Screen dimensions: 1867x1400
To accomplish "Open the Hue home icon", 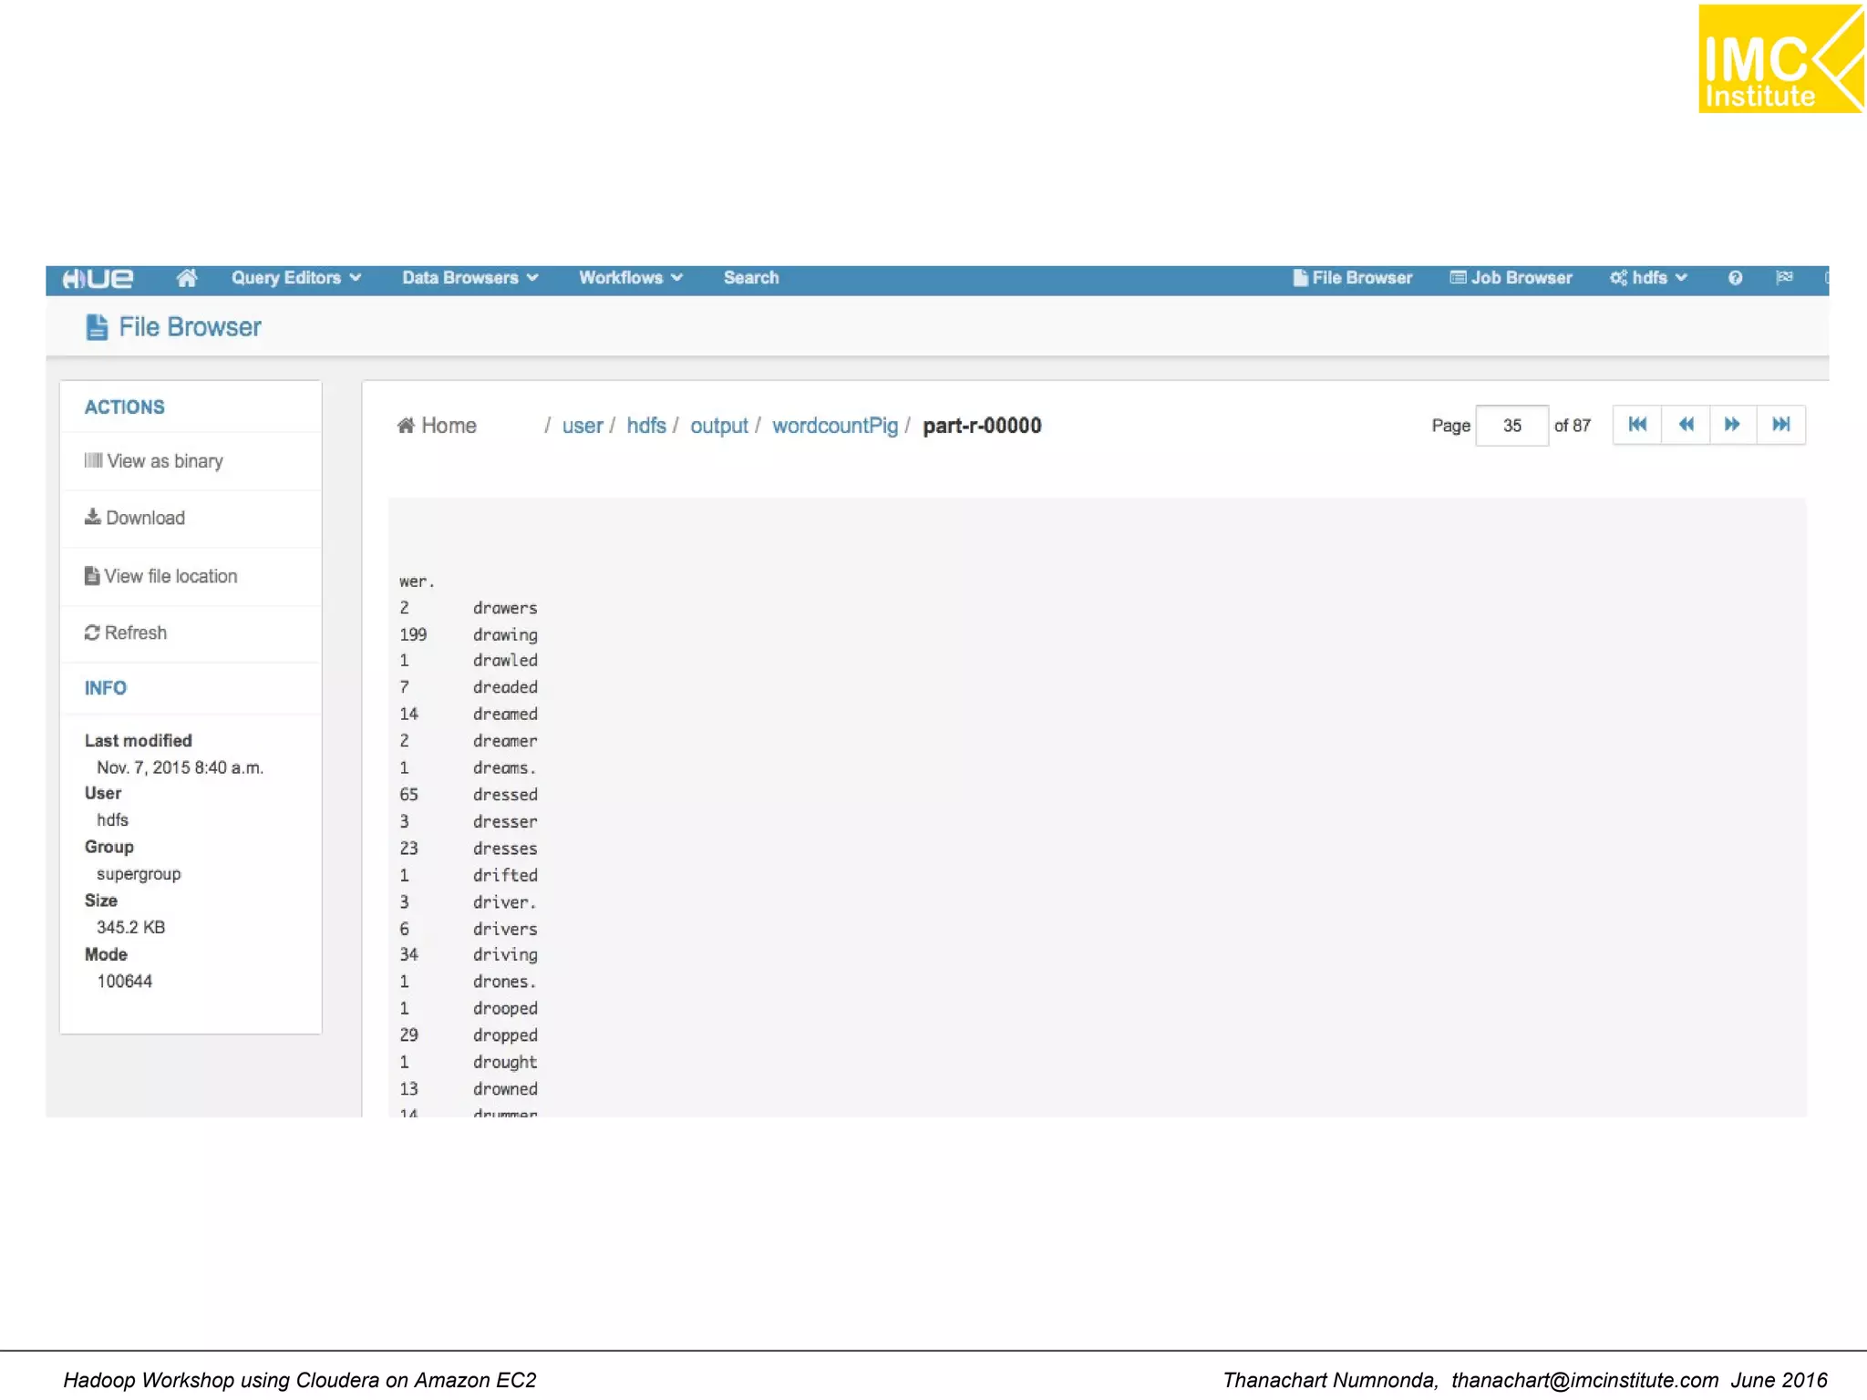I will [x=186, y=278].
